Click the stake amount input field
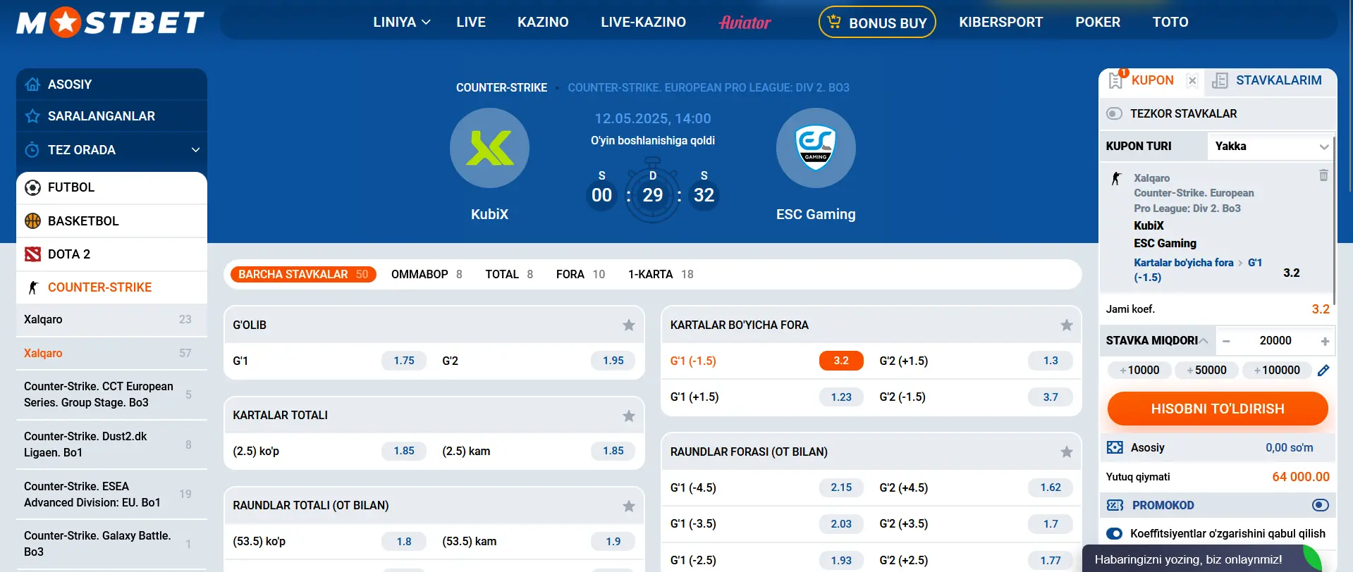 [1275, 341]
